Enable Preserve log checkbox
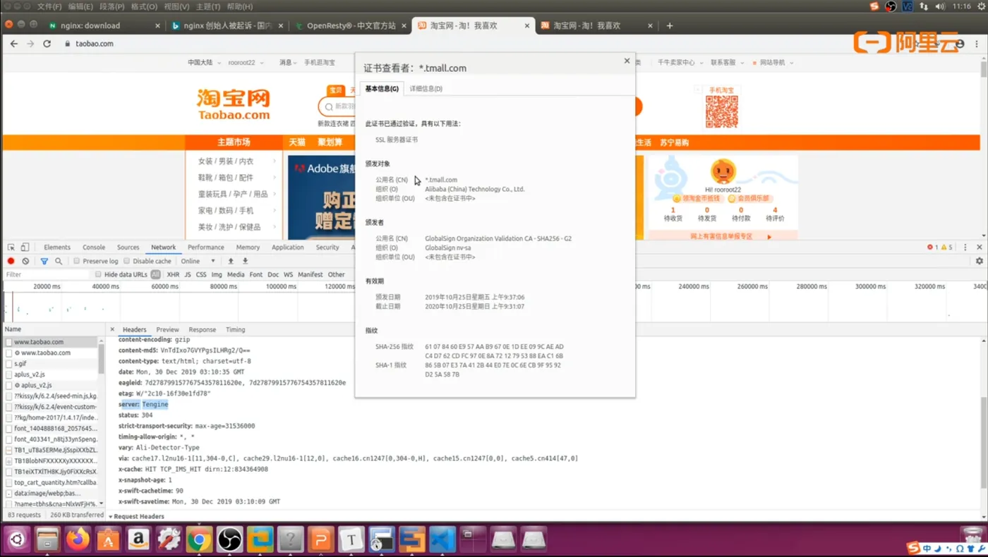This screenshot has width=988, height=557. tap(77, 261)
